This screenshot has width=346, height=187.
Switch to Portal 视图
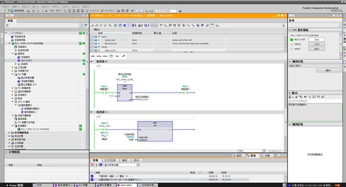(14, 185)
